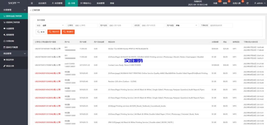The image size is (267, 125).
Task: Open 提现管理 in the sidebar
Action: 10,35
